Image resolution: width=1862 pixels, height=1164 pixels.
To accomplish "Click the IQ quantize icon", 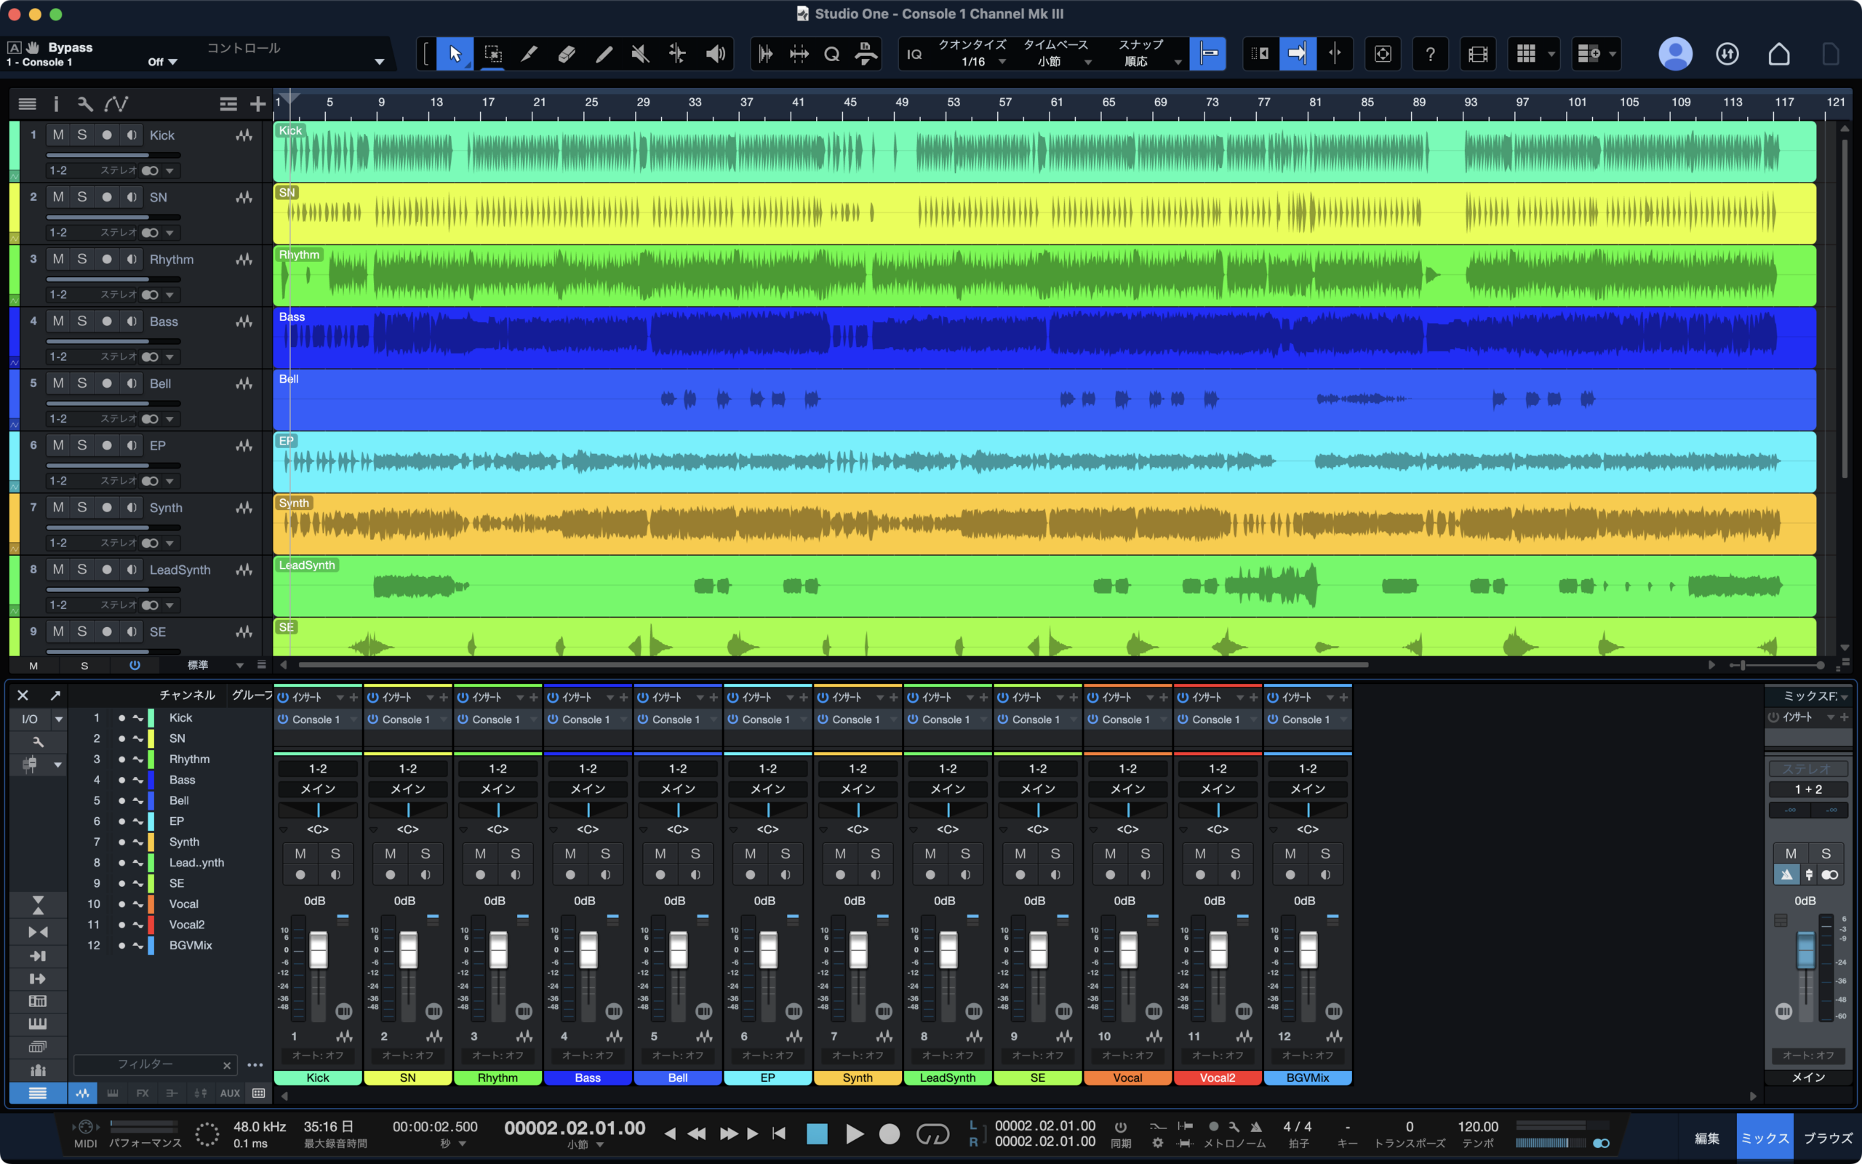I will tap(914, 54).
